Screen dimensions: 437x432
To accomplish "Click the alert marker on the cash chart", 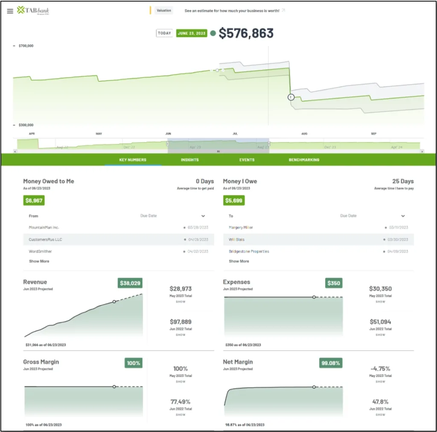I will click(x=291, y=97).
